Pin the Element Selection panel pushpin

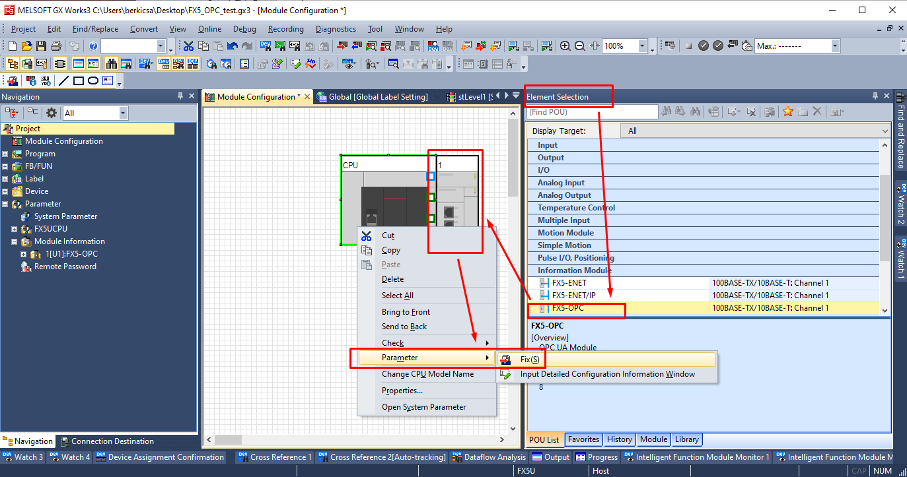875,96
